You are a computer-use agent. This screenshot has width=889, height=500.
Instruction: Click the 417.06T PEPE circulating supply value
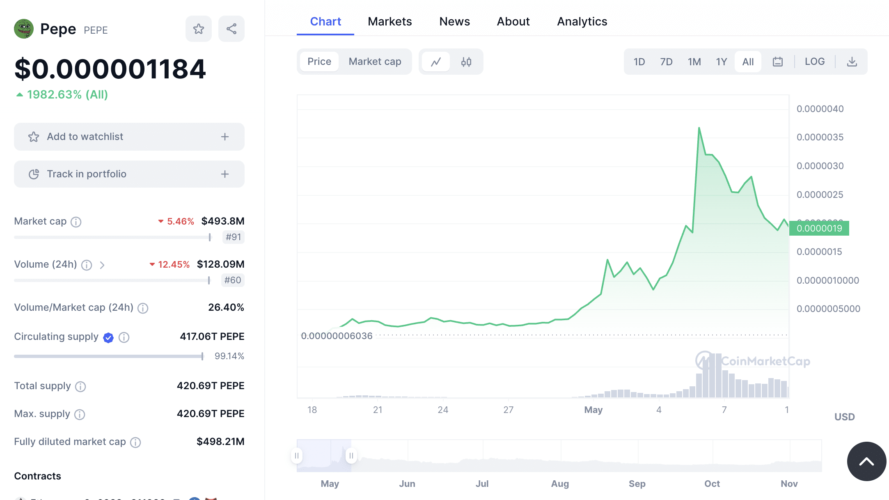[x=212, y=336]
